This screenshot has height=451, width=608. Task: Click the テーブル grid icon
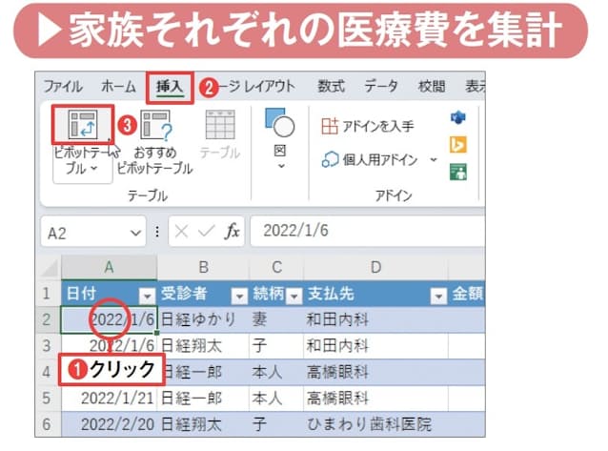pos(220,124)
